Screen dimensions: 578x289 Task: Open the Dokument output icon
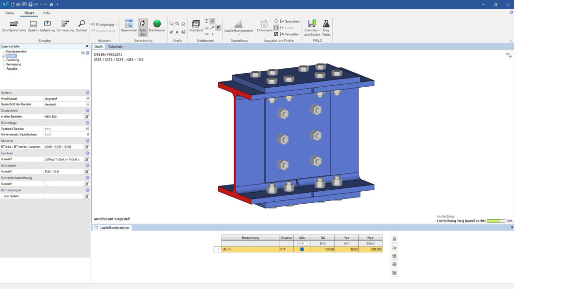click(x=264, y=26)
